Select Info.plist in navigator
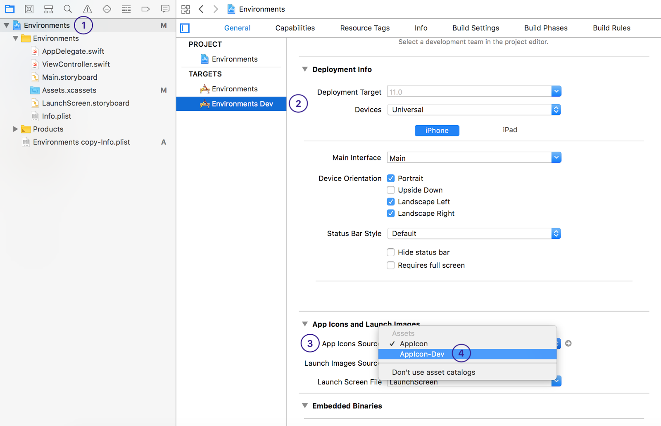661x426 pixels. point(57,116)
